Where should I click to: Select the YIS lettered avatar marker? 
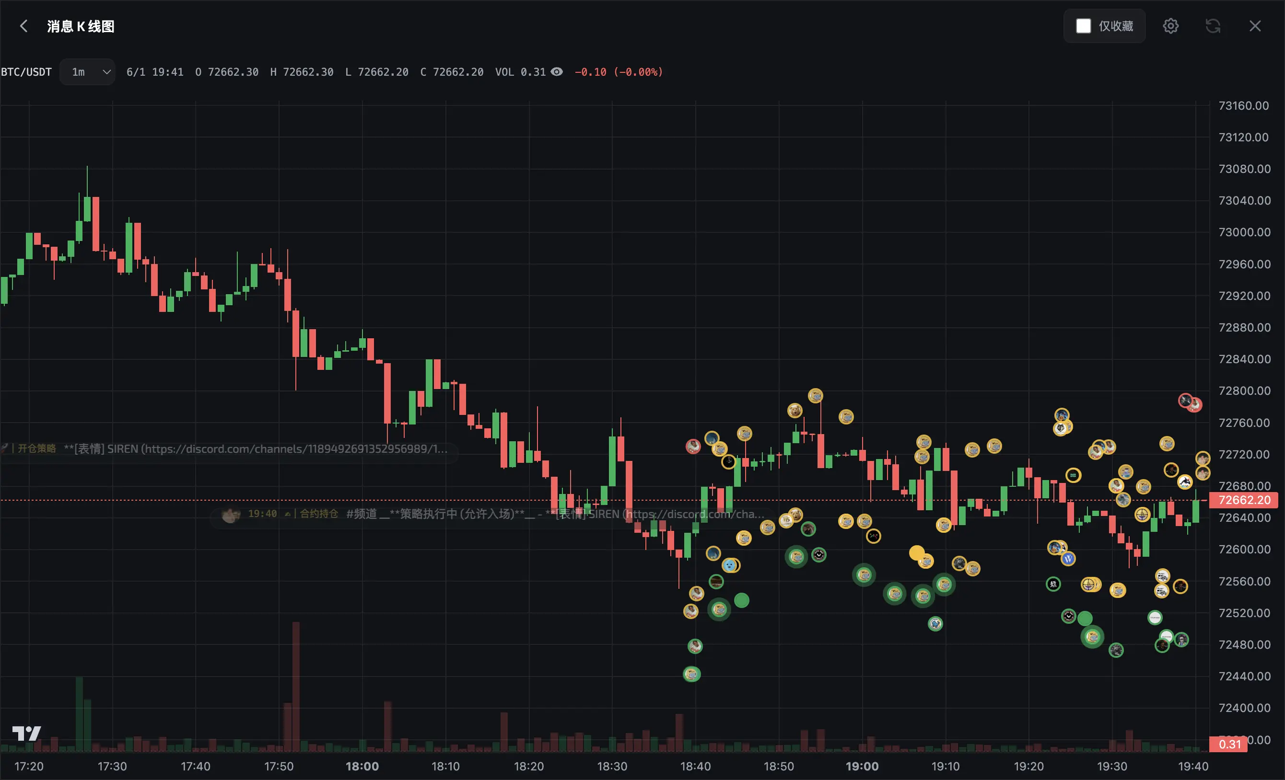tap(786, 520)
